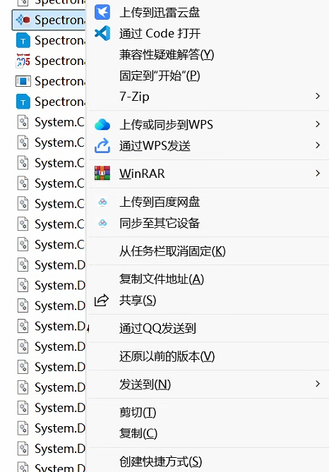
Task: Choose 通过QQ发送到 entry
Action: pos(157,328)
